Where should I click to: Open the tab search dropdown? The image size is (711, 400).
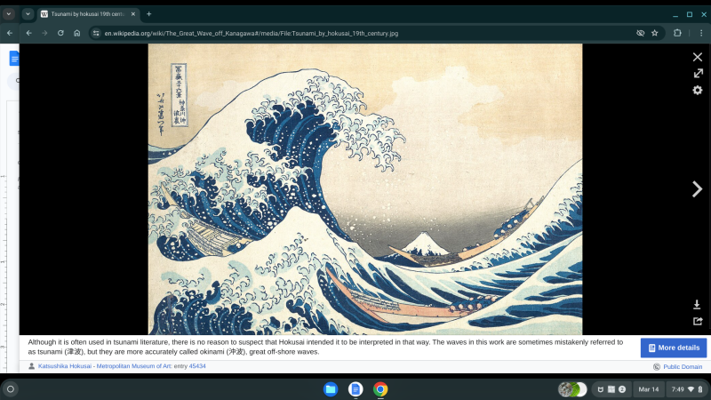28,14
